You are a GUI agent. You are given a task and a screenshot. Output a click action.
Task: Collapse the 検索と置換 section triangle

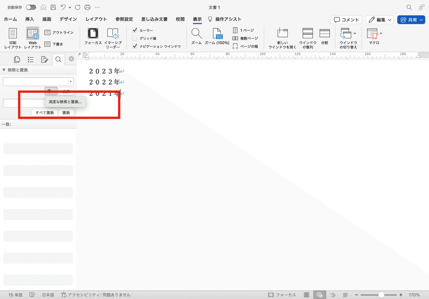pos(4,70)
